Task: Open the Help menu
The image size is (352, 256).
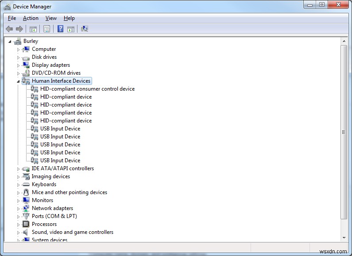Action: [x=69, y=18]
